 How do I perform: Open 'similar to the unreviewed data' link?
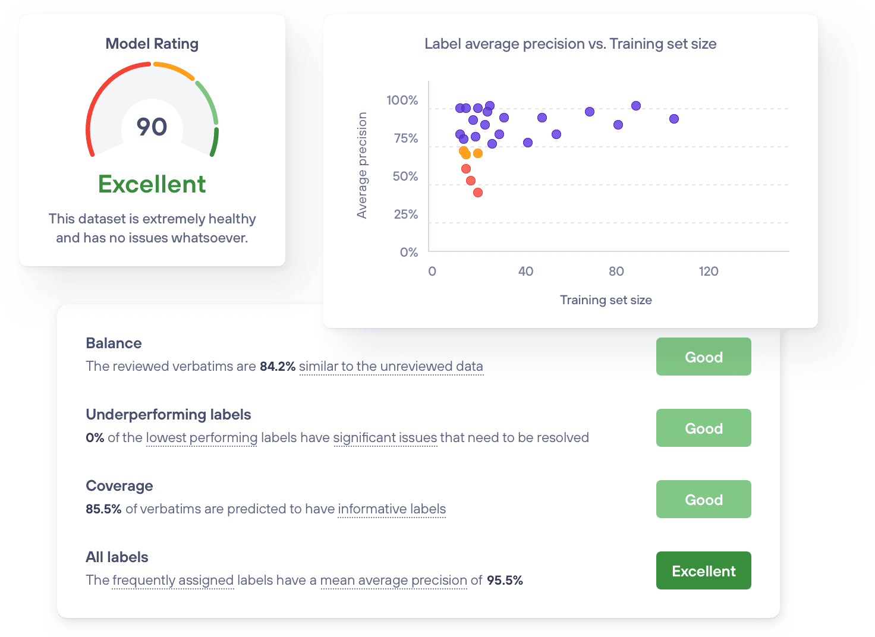391,367
